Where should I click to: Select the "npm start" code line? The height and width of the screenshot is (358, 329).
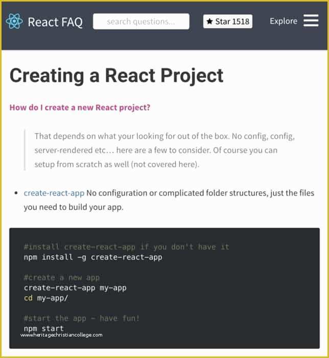point(44,328)
